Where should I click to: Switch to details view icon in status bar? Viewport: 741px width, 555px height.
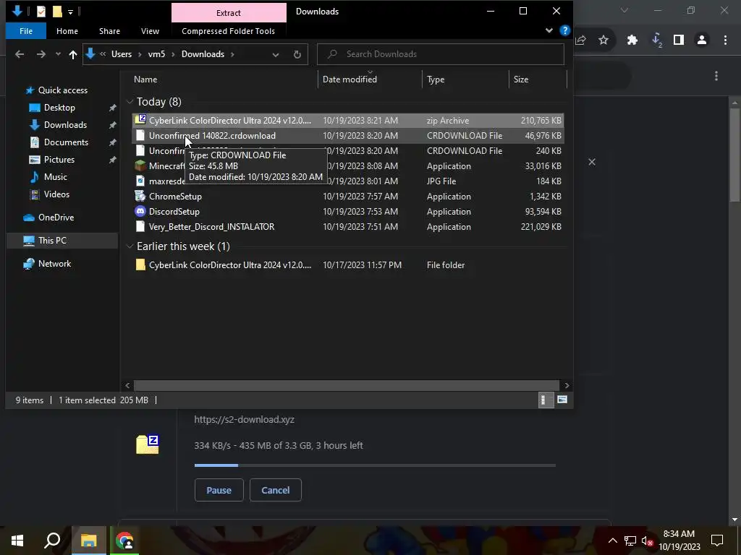coord(546,400)
